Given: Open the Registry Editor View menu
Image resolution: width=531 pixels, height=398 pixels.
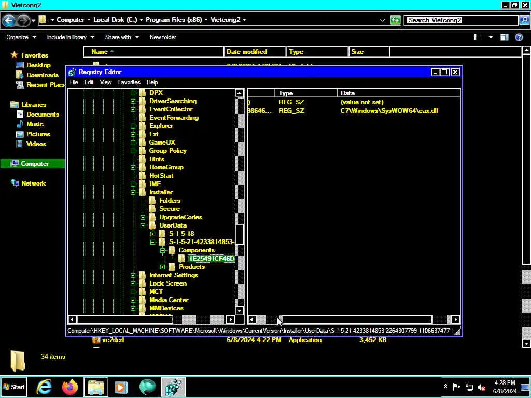Looking at the screenshot, I should 106,82.
